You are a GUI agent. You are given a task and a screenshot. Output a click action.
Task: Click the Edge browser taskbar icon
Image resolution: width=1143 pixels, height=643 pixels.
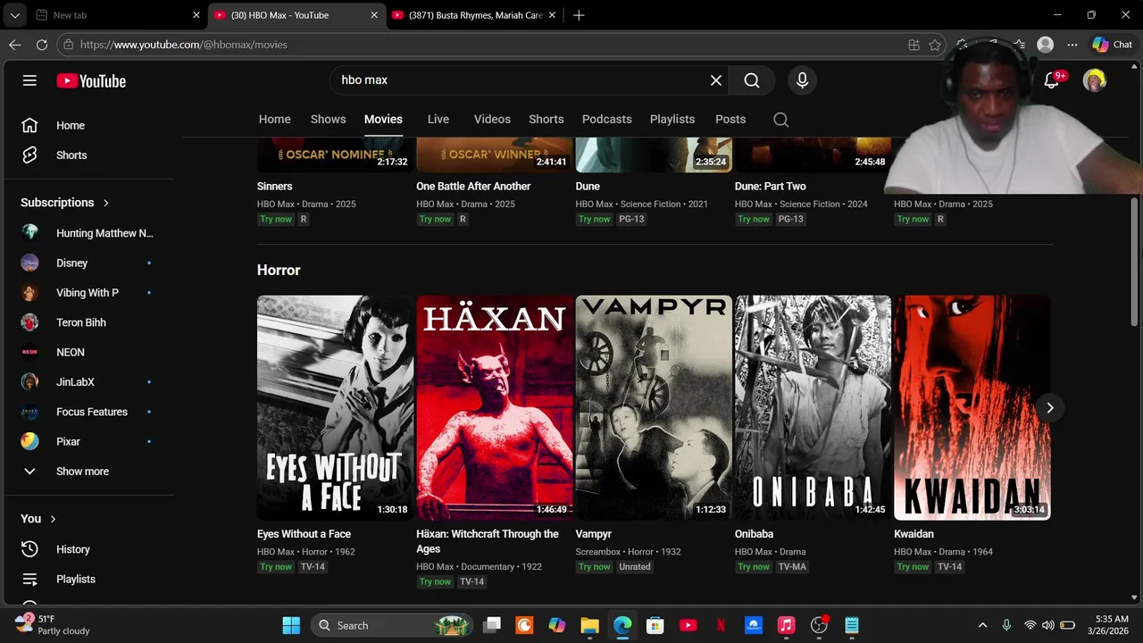622,625
